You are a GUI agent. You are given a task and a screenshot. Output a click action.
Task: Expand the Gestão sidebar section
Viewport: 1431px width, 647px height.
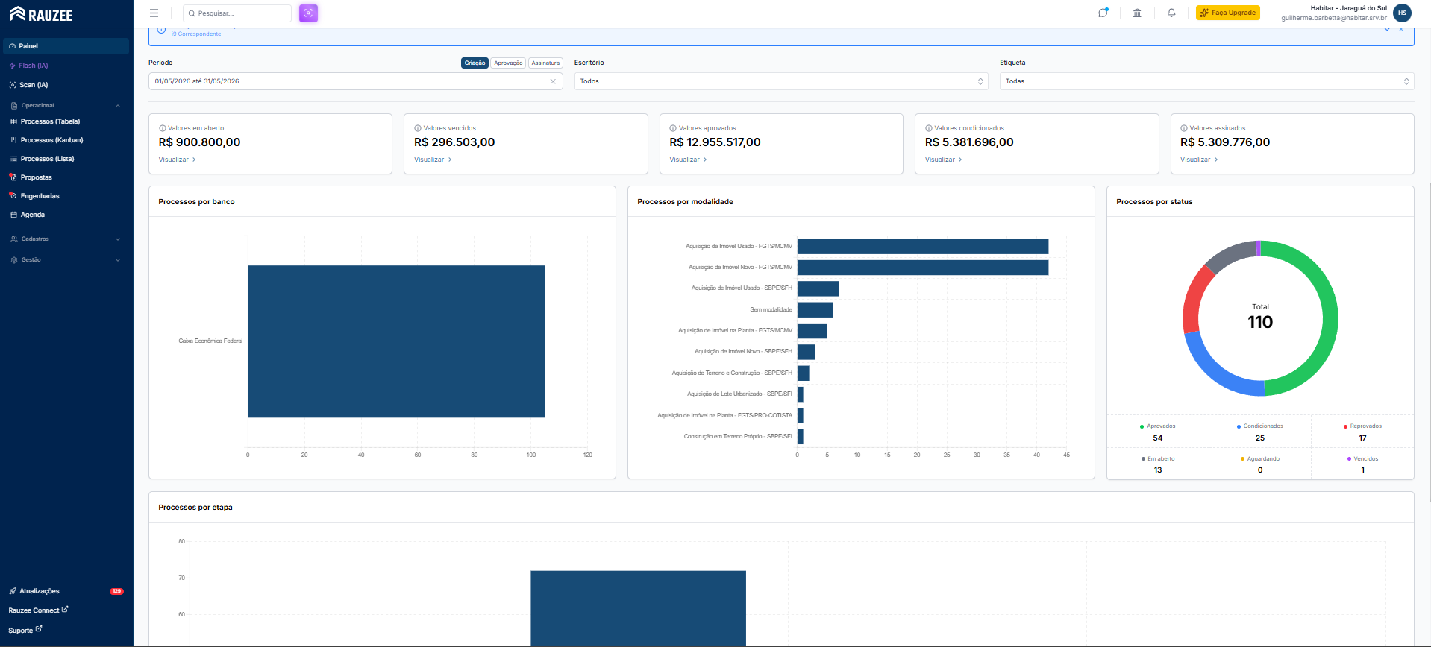(x=66, y=260)
